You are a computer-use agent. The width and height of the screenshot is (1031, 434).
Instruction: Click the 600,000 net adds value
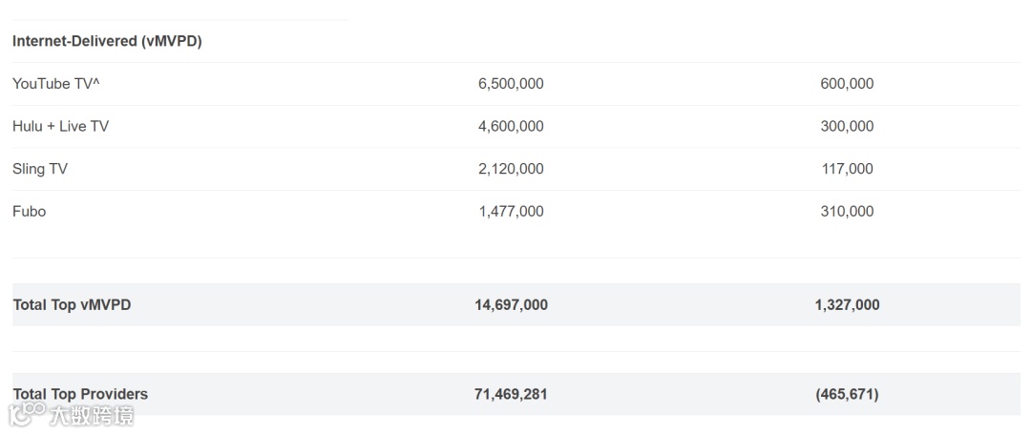coord(847,84)
